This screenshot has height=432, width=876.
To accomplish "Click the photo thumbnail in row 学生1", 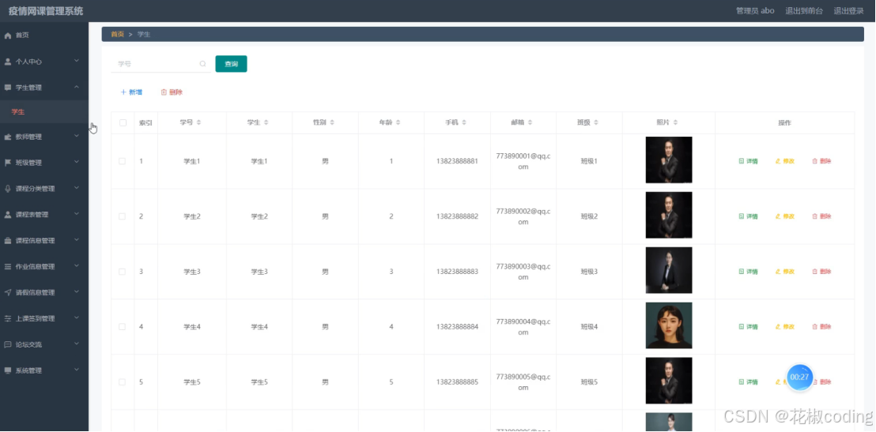I will 669,160.
